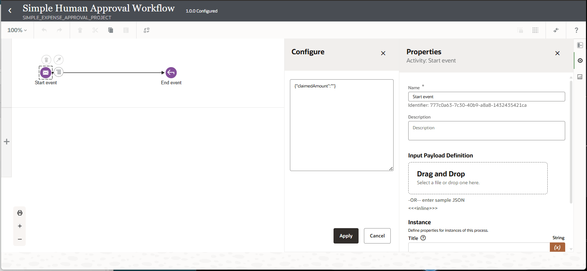Open the expression editor (x) button
This screenshot has width=587, height=271.
tap(557, 247)
